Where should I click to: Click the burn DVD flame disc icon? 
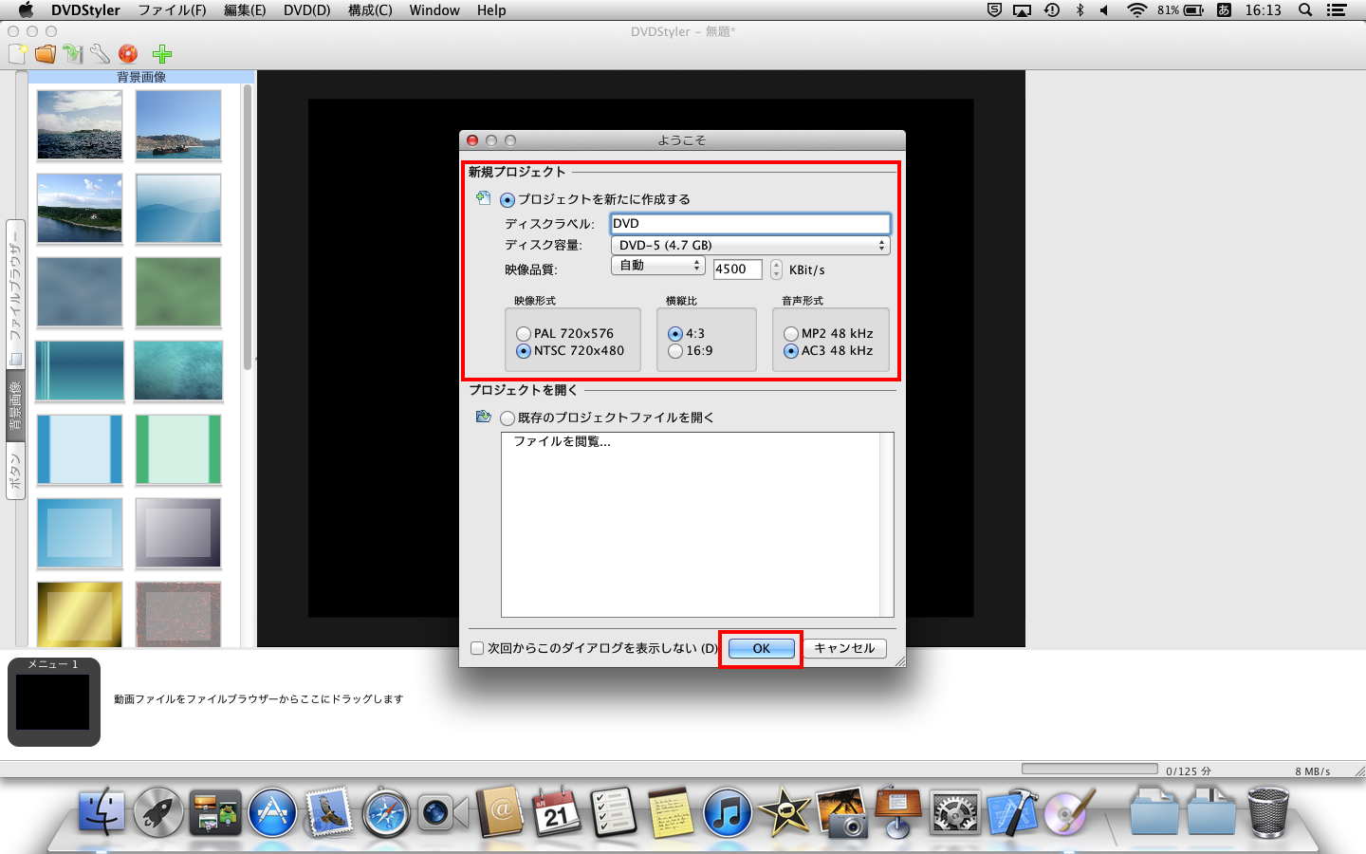click(x=128, y=54)
